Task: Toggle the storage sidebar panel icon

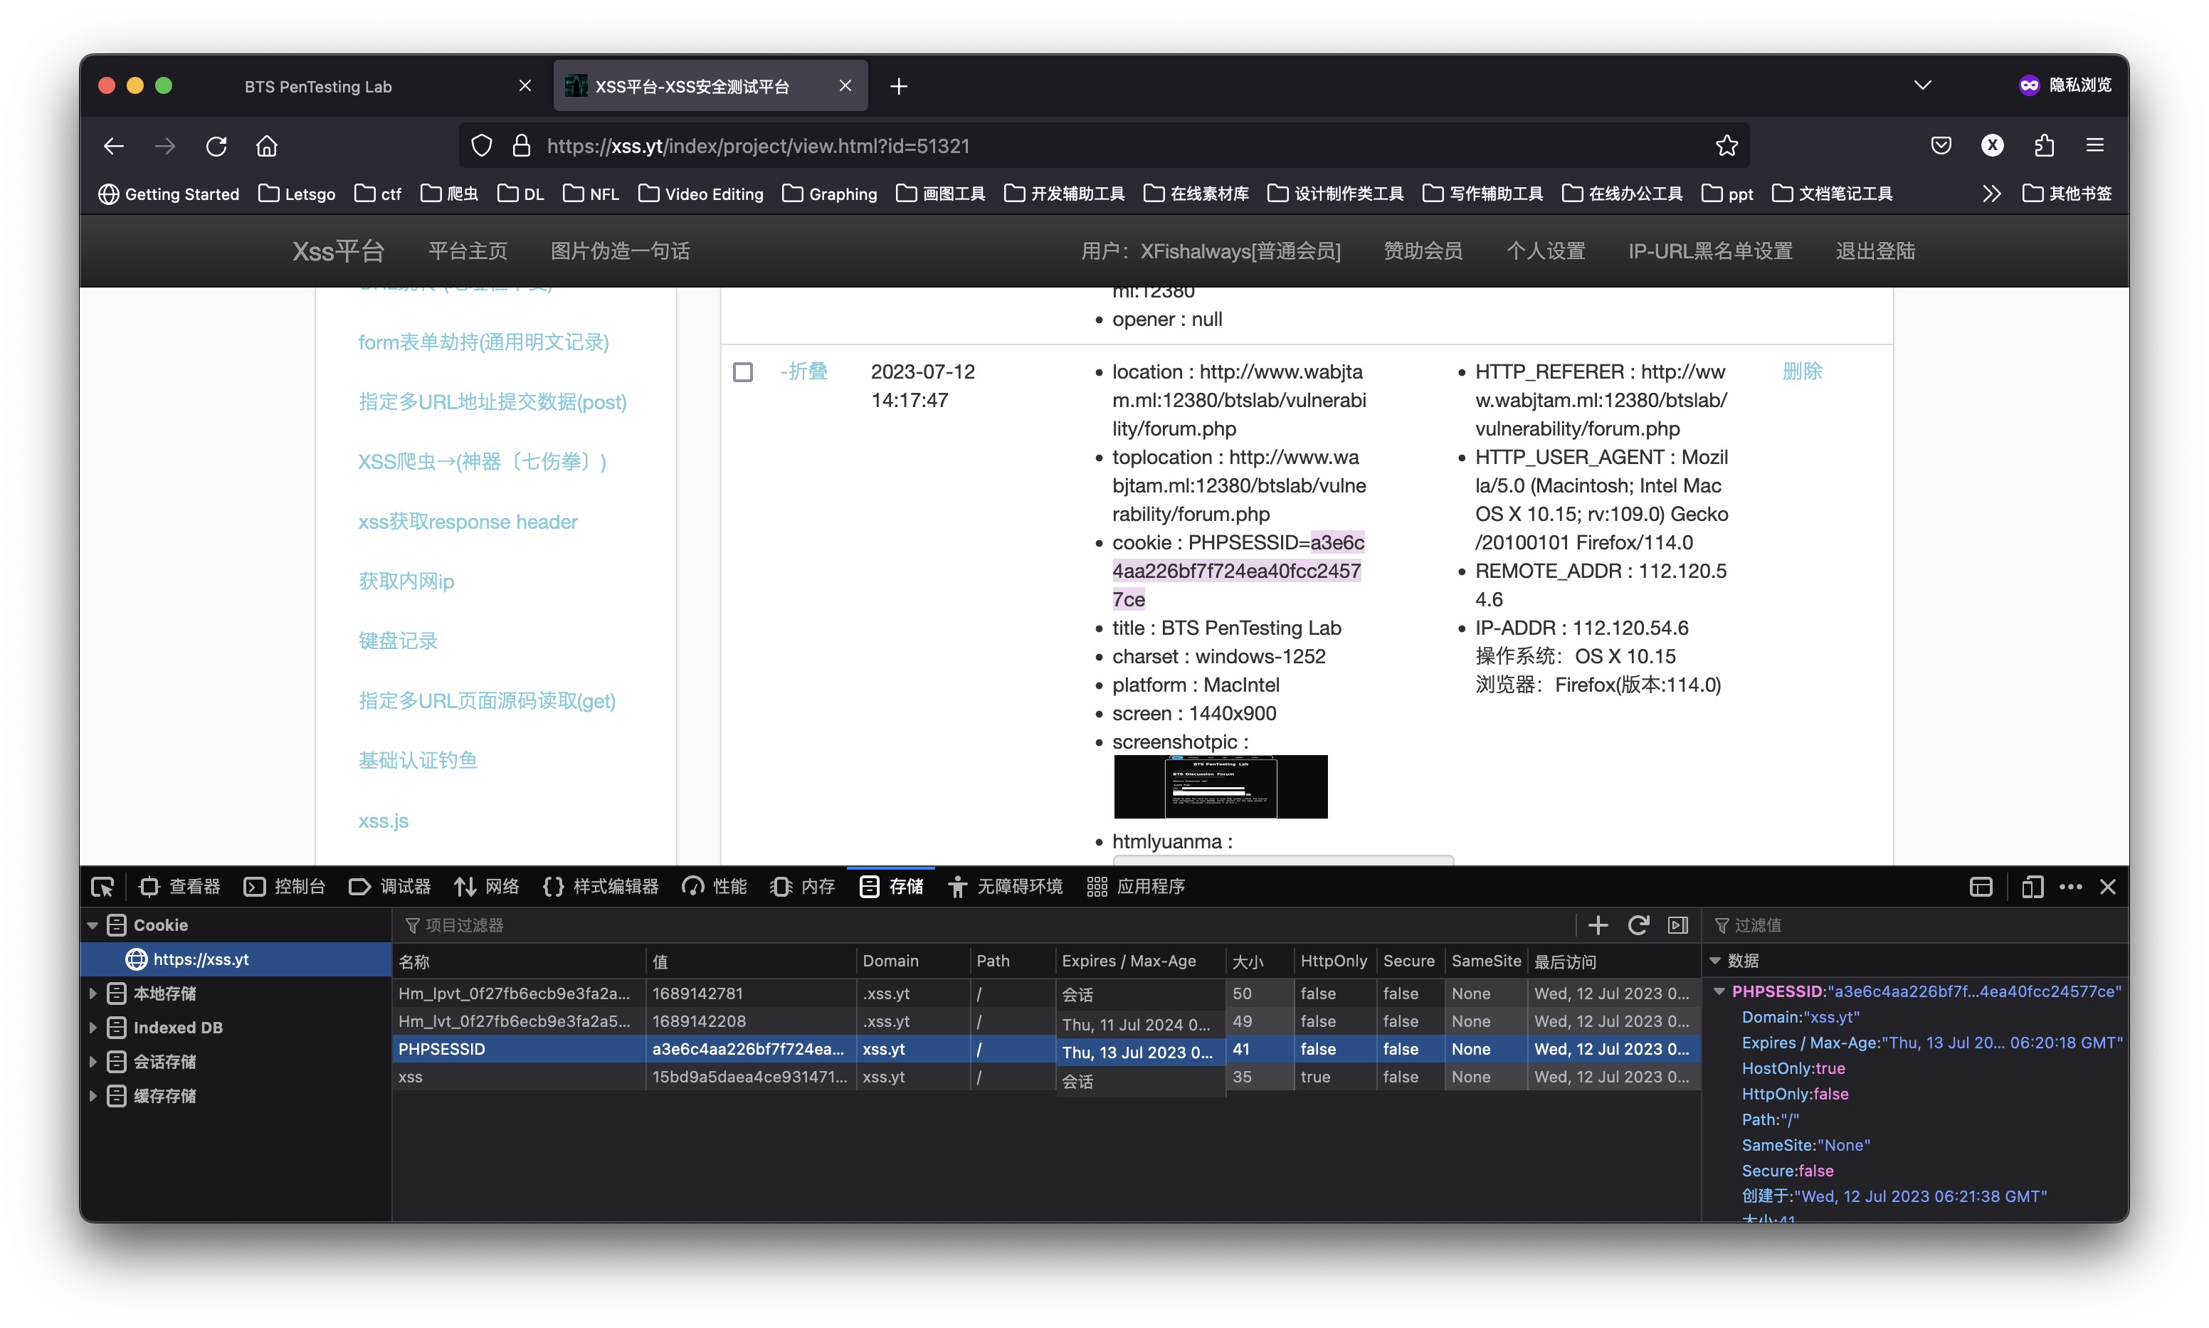Action: pos(1677,924)
